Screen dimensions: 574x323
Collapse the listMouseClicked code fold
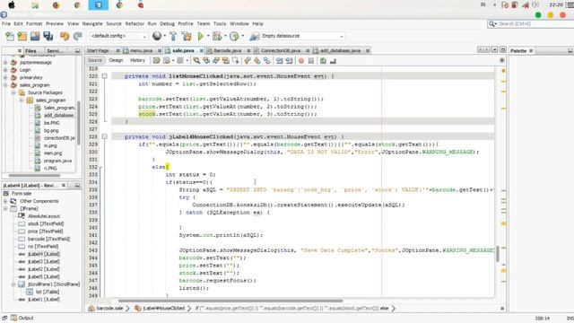pos(104,76)
